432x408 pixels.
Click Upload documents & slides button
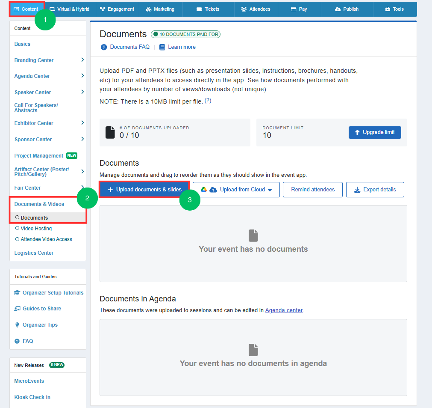click(144, 190)
